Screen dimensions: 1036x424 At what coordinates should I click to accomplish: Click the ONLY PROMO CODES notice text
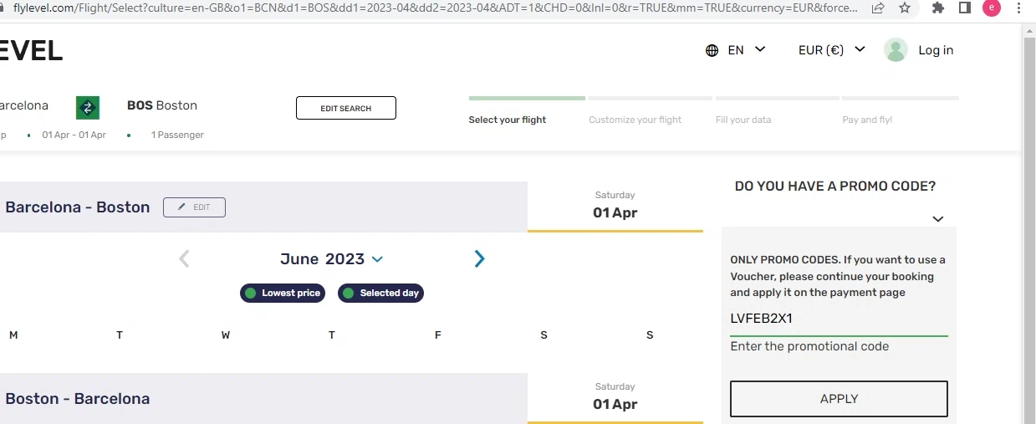click(x=838, y=276)
